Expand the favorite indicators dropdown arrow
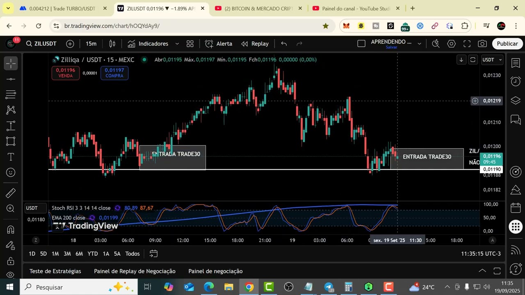Image resolution: width=525 pixels, height=295 pixels. [177, 44]
